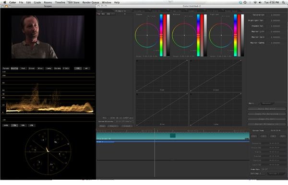Click the Master Lift value field
The height and width of the screenshot is (185, 288).
(276, 32)
